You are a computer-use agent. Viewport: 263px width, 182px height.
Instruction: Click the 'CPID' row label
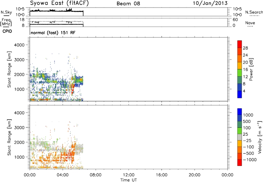tap(7, 31)
